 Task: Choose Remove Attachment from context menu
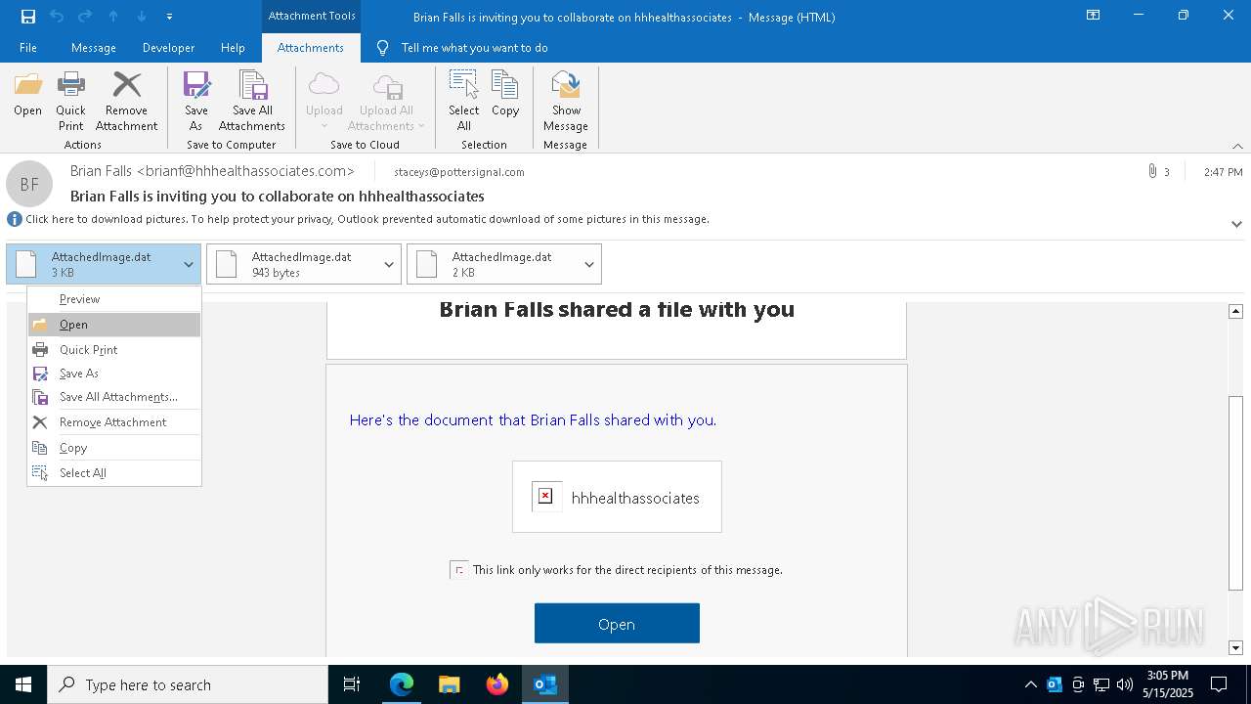coord(114,422)
